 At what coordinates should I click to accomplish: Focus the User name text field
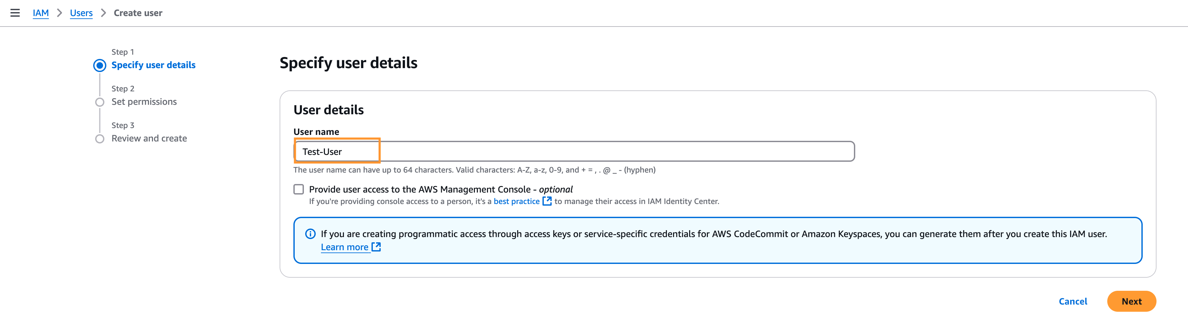[574, 151]
